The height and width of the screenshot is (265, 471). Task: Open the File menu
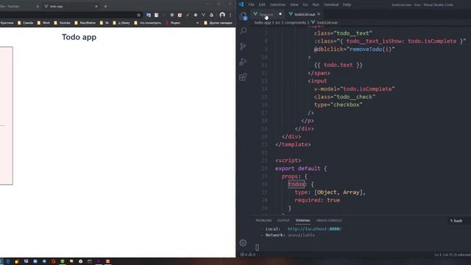click(252, 4)
